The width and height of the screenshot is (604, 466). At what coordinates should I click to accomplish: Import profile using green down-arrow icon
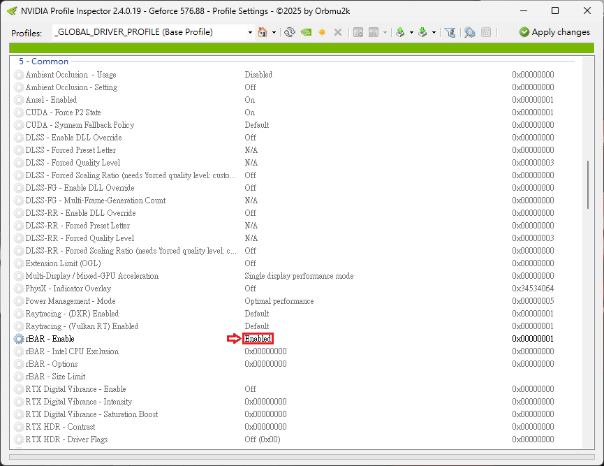[422, 32]
